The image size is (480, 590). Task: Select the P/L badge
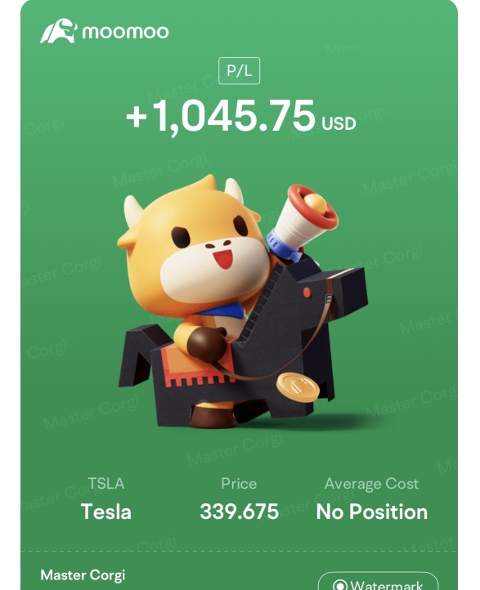point(239,71)
